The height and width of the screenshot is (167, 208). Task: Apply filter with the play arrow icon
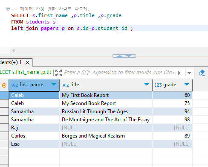pyautogui.click(x=179, y=73)
